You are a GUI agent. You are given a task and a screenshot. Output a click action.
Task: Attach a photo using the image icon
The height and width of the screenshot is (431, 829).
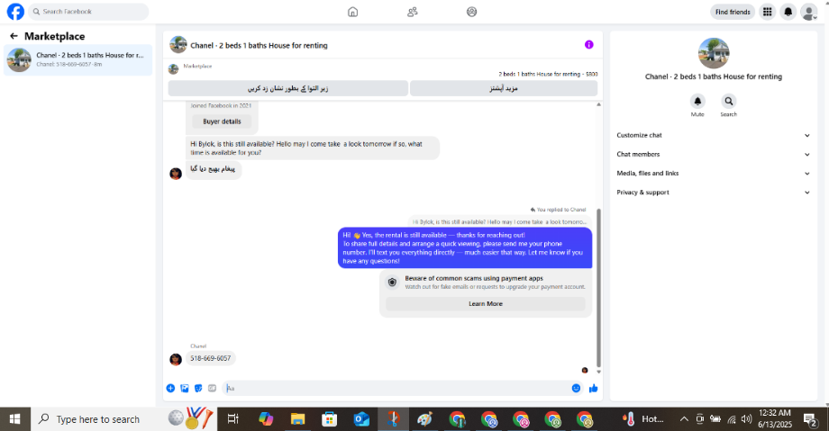click(185, 388)
